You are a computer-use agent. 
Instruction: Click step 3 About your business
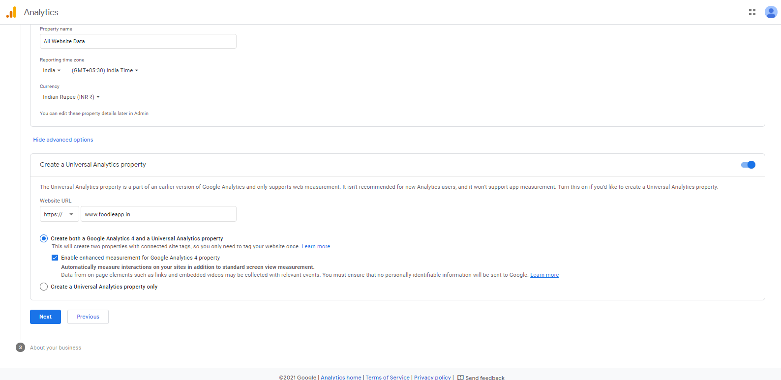coord(48,348)
